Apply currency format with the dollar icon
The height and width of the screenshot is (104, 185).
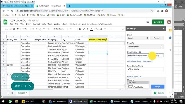33,29
